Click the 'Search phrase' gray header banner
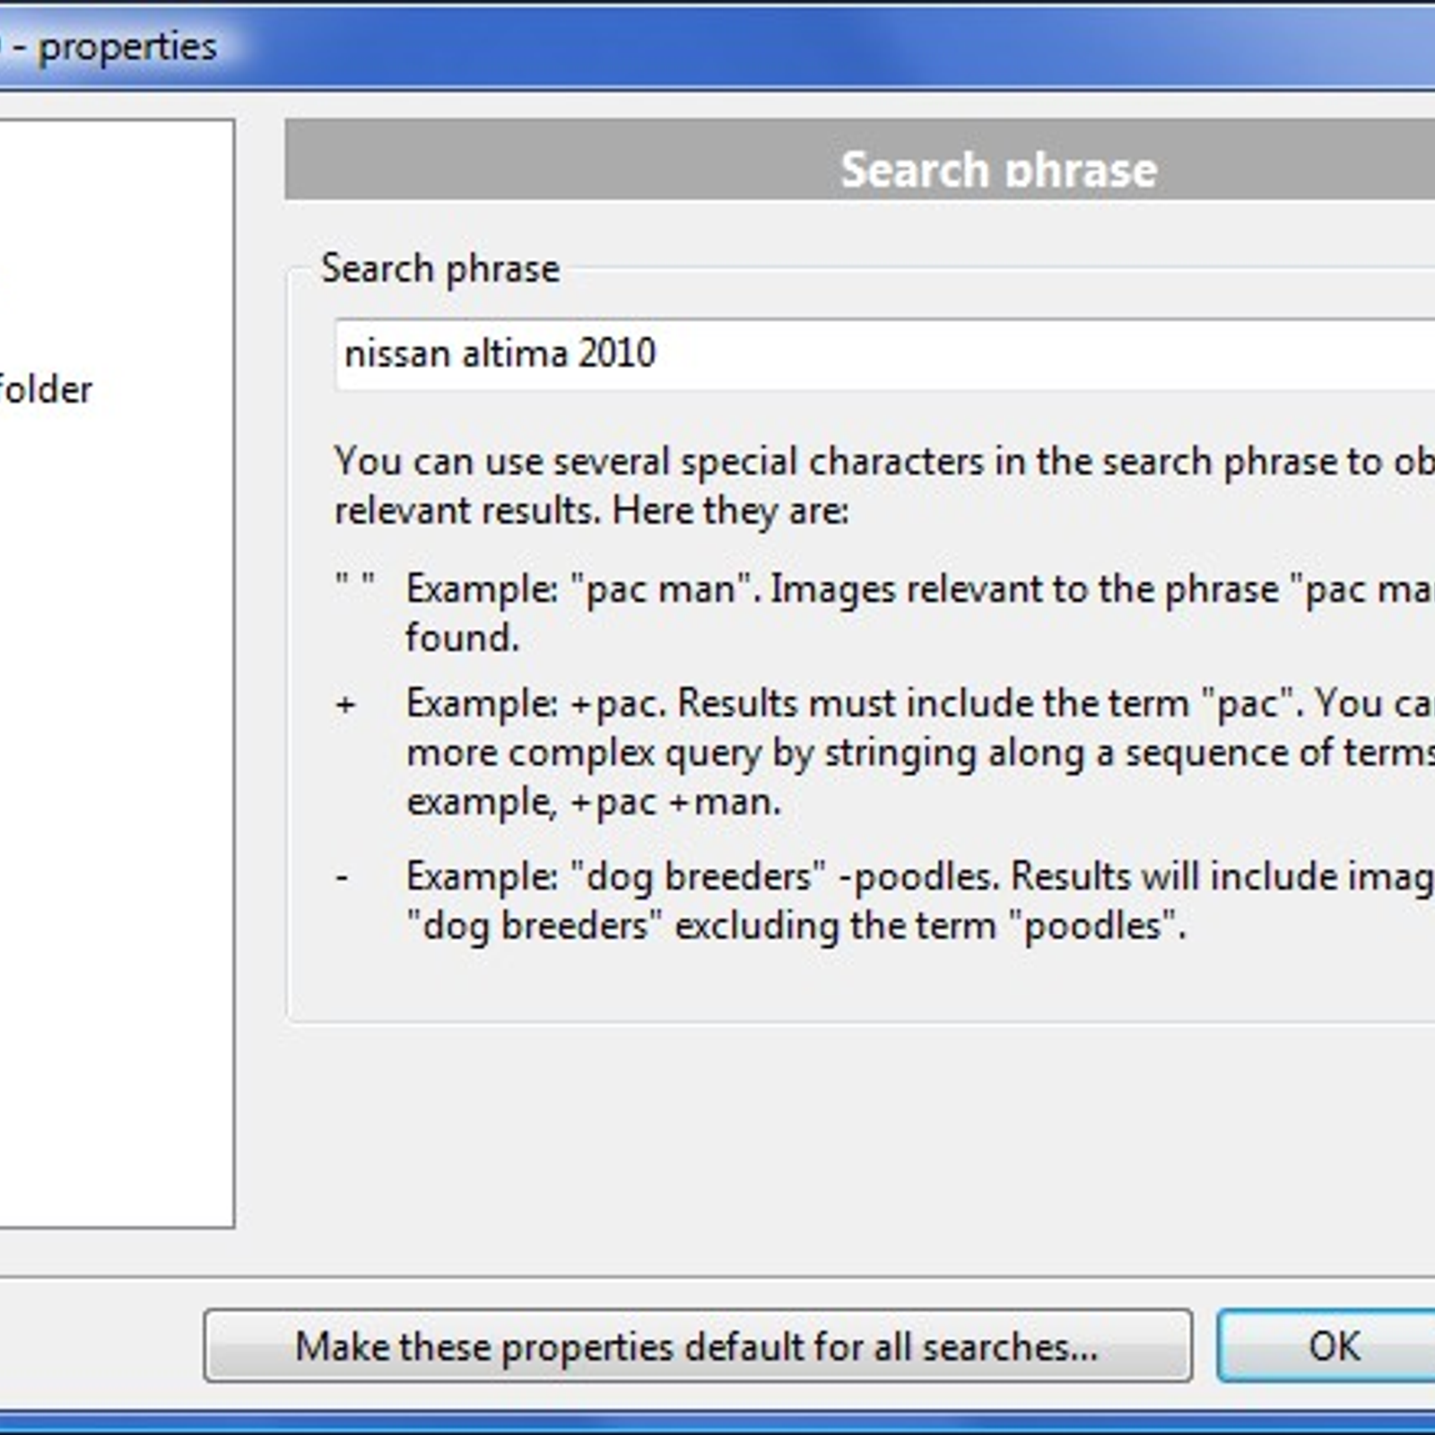The image size is (1435, 1435). point(860,160)
